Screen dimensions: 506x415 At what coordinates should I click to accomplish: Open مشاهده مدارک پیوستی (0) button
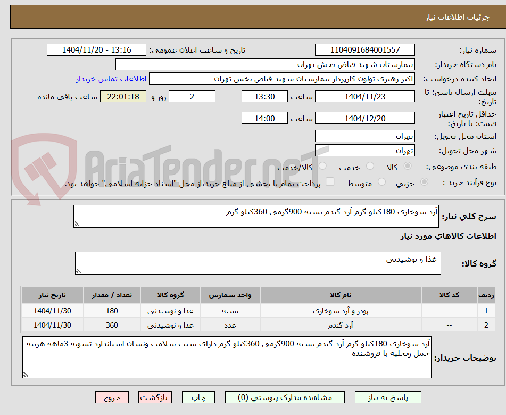click(285, 397)
